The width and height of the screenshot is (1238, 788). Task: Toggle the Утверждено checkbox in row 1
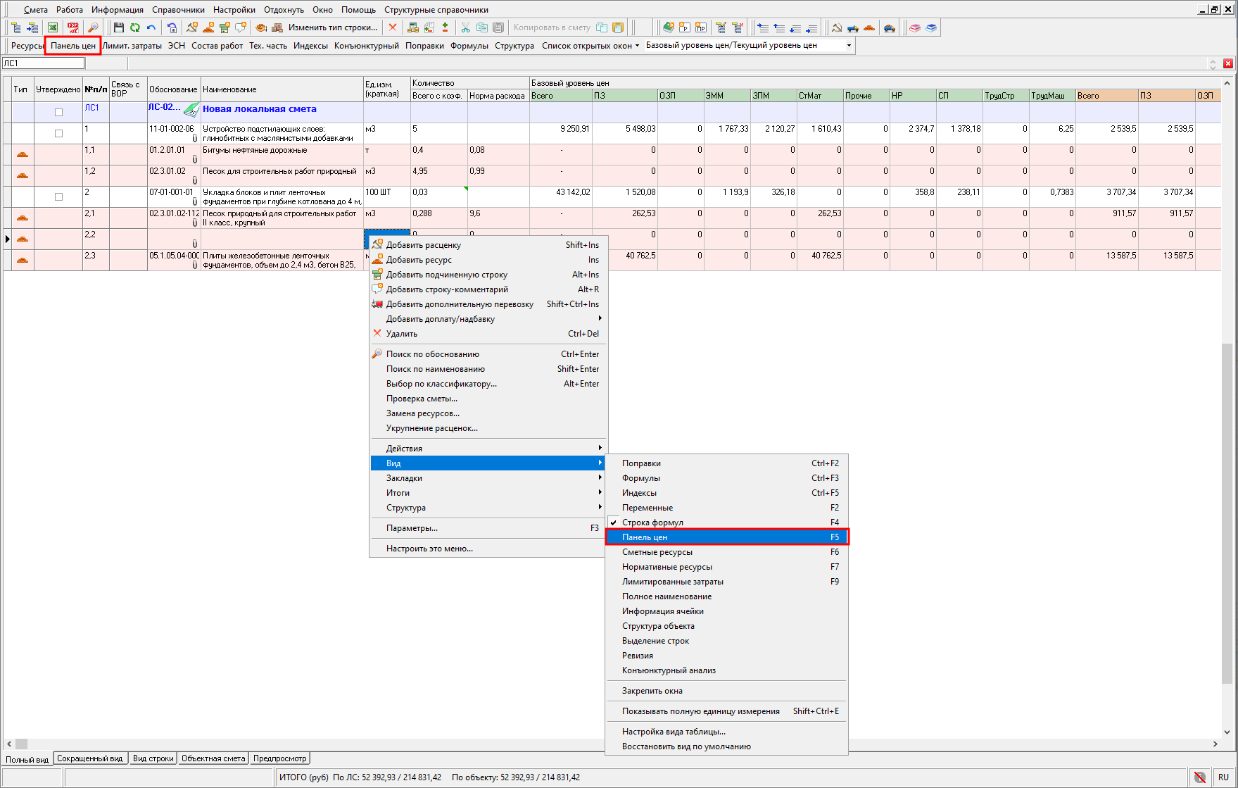tap(58, 133)
